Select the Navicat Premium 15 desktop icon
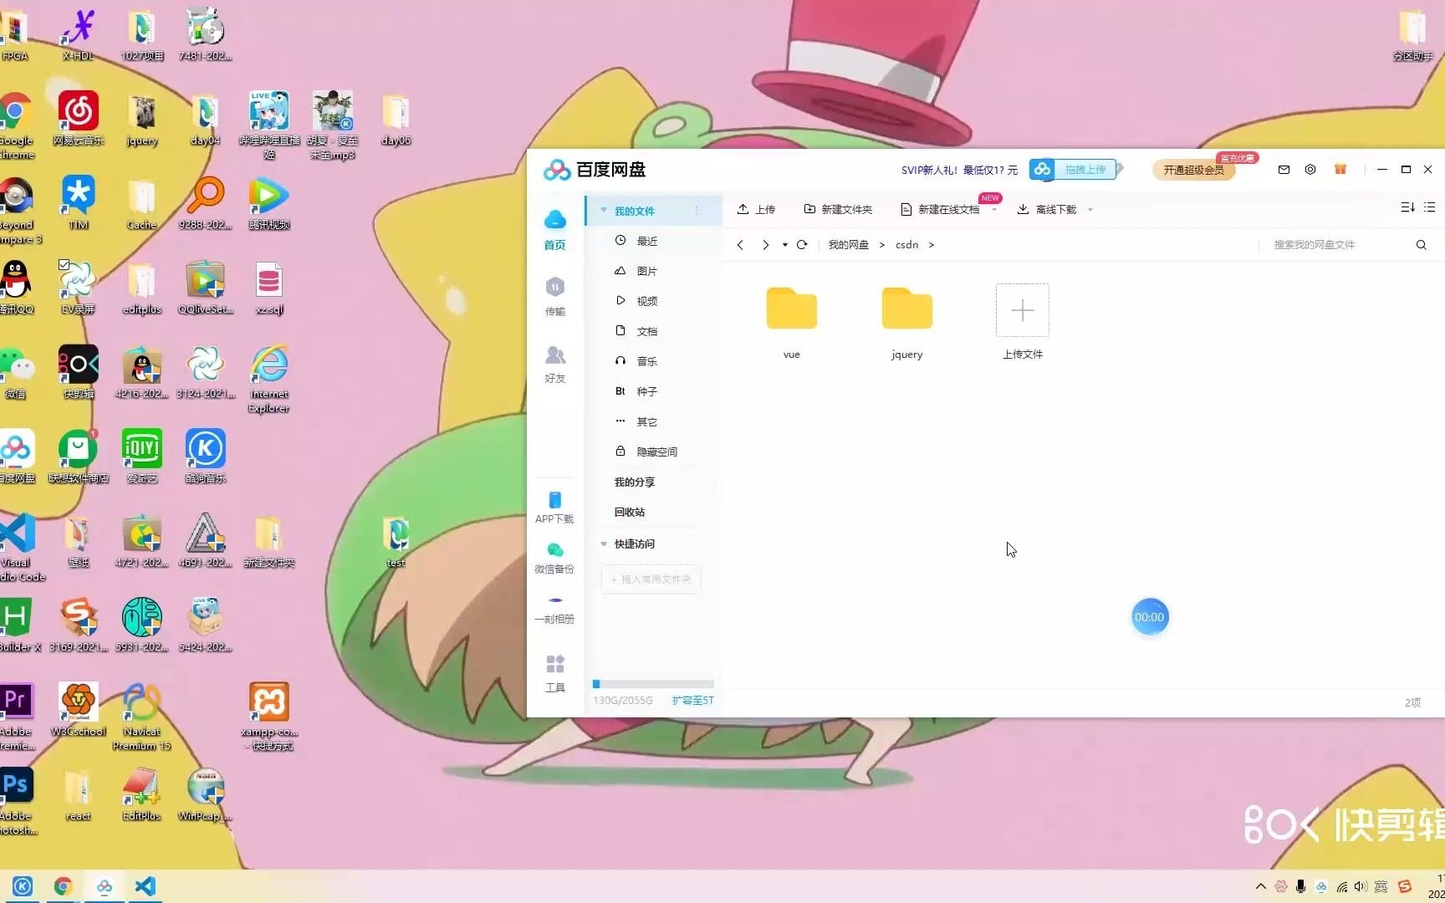1445x903 pixels. pyautogui.click(x=141, y=717)
